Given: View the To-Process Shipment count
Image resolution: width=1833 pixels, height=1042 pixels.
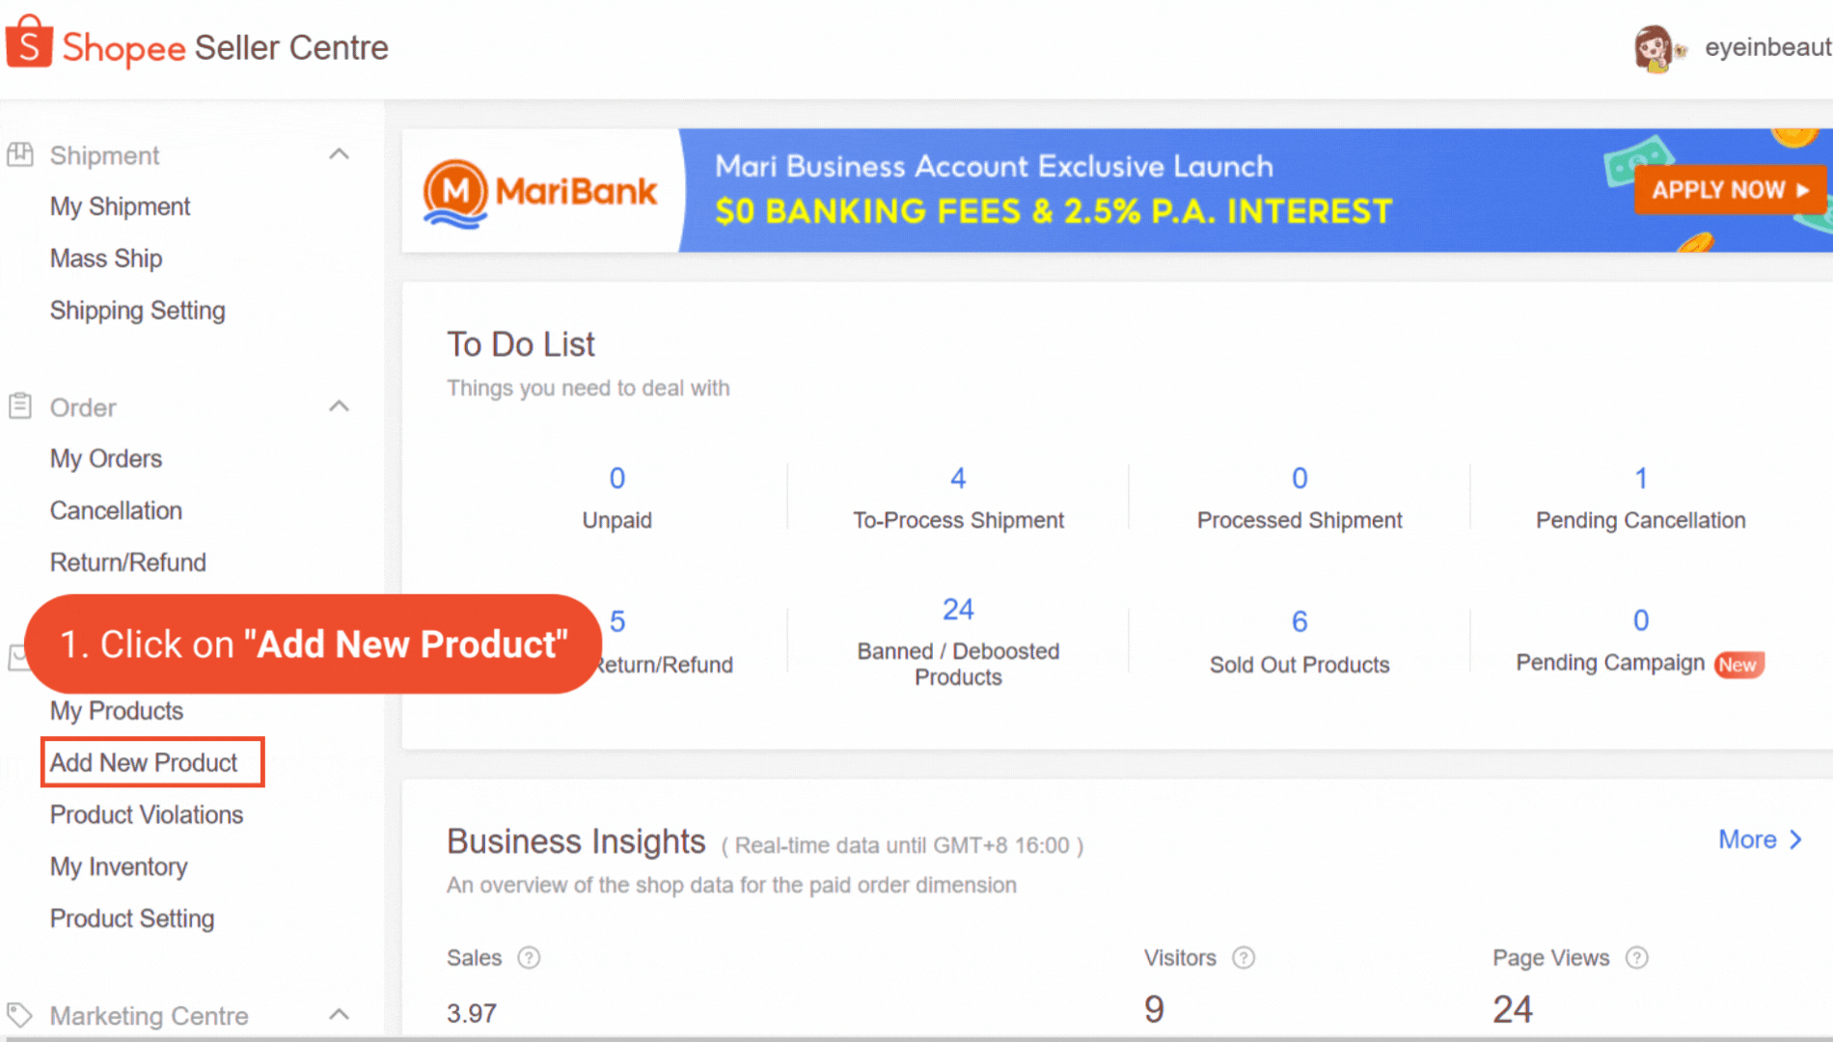Looking at the screenshot, I should [x=958, y=479].
